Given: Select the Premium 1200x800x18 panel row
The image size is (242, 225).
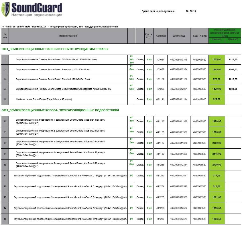Looking at the screenshot, I should 121,69.
